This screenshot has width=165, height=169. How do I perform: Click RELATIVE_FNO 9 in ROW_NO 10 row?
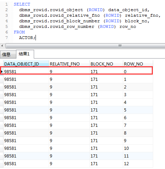(x=69, y=148)
